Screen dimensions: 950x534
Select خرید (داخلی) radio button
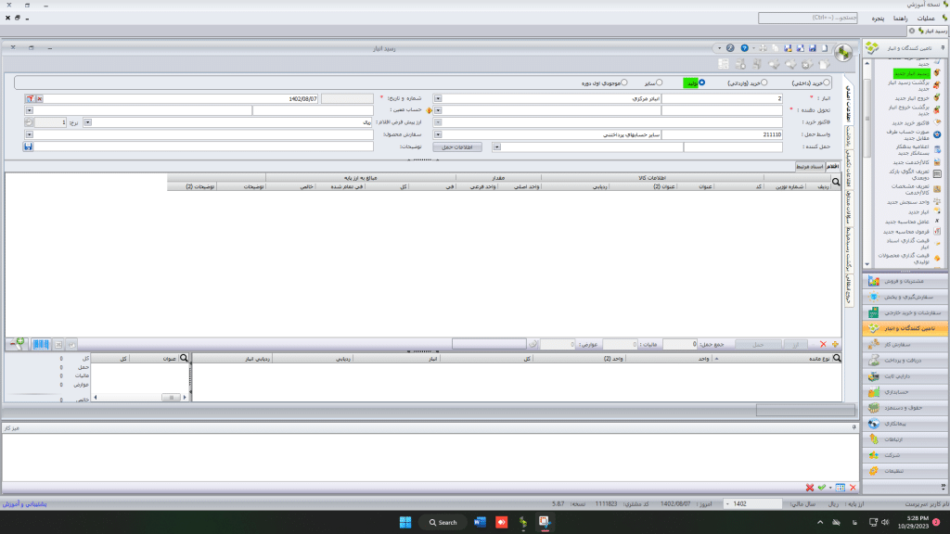826,83
